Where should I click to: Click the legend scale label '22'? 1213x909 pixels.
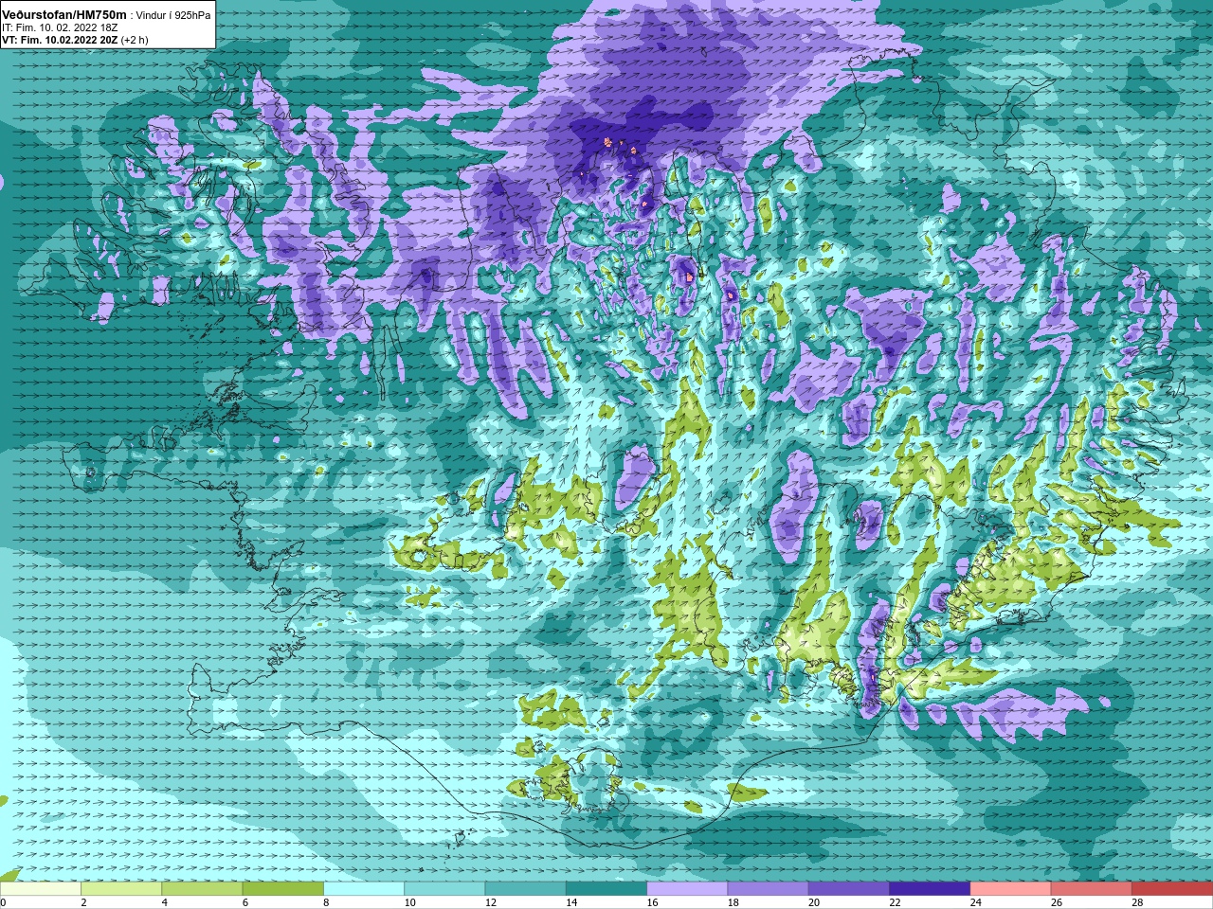coord(895,902)
